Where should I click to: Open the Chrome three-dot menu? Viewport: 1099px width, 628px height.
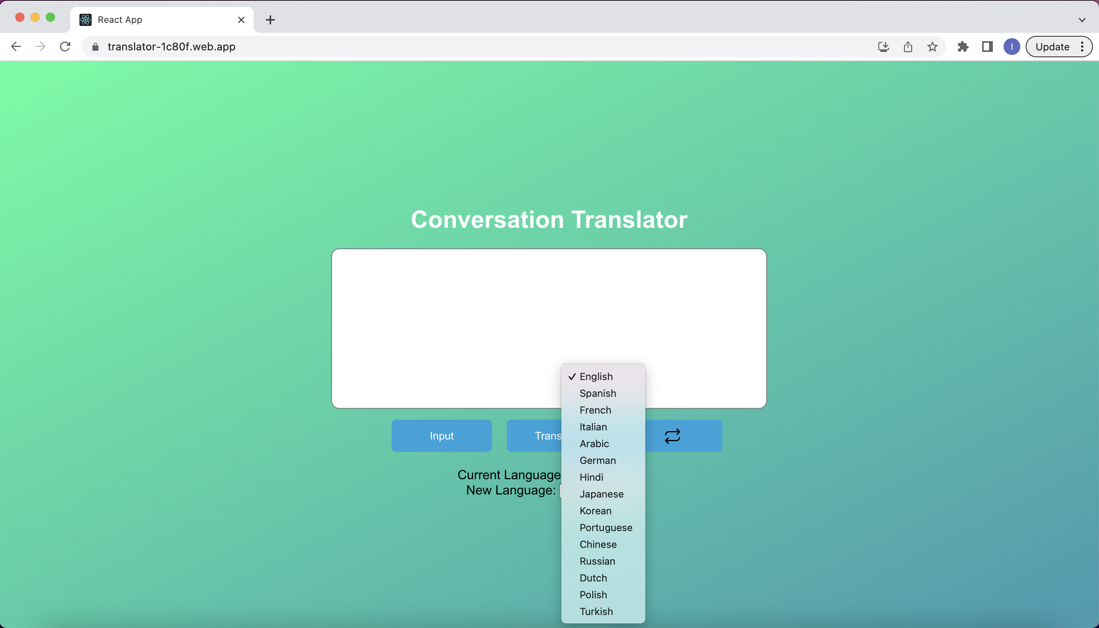tap(1082, 47)
